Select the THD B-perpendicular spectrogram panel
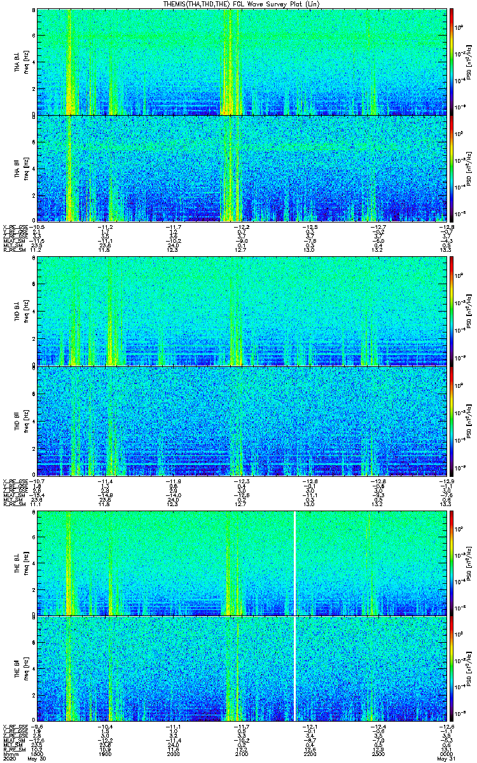 click(241, 312)
